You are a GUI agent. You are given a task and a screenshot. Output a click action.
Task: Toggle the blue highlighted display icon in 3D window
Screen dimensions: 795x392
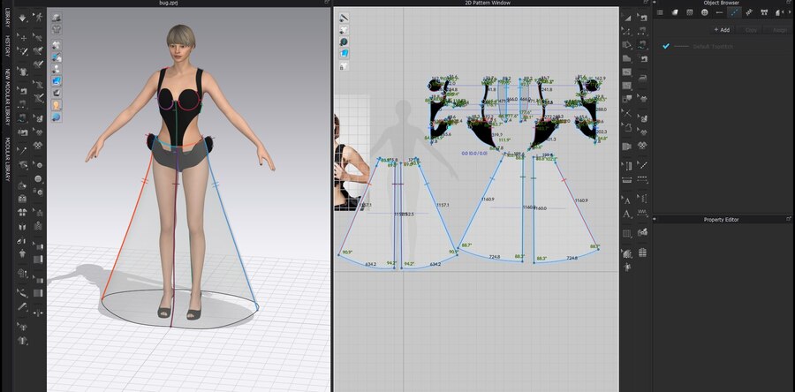click(x=57, y=80)
